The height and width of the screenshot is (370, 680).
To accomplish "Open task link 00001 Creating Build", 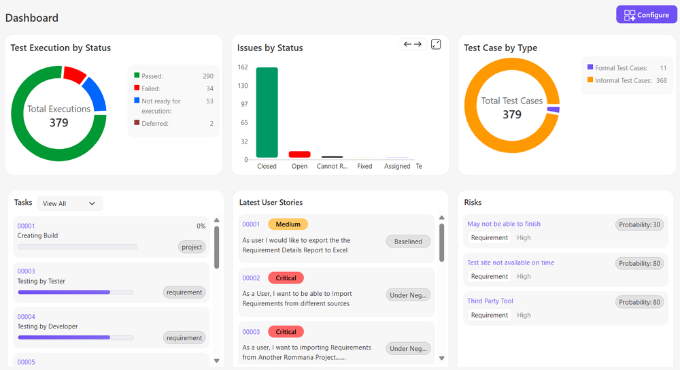I will 26,226.
